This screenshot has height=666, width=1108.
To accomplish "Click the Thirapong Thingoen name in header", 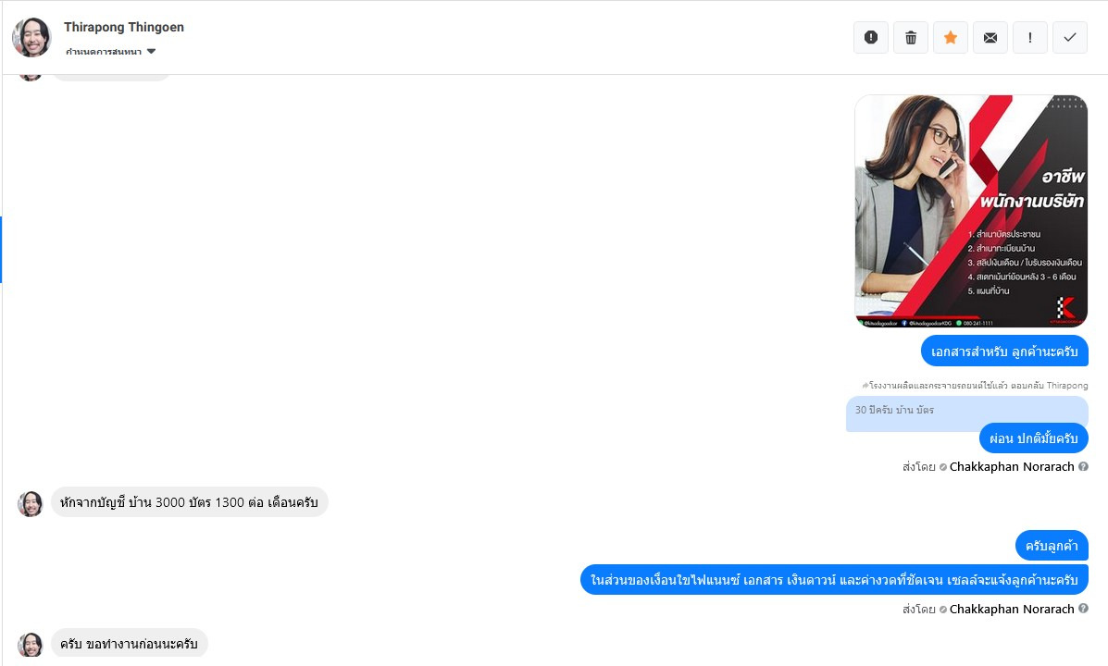I will coord(124,27).
